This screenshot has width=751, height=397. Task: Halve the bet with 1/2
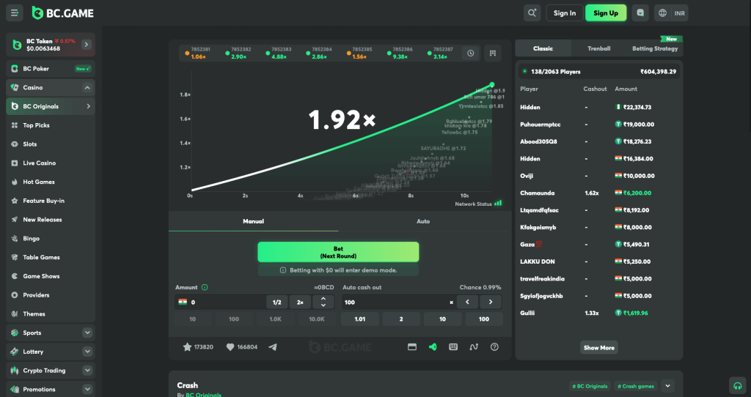pos(276,303)
